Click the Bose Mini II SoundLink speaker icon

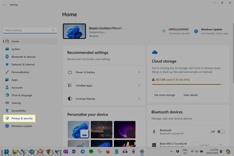(154, 145)
